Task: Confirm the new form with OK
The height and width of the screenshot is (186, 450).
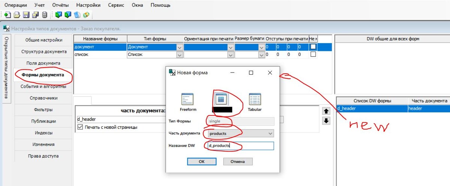Action: coord(202,162)
